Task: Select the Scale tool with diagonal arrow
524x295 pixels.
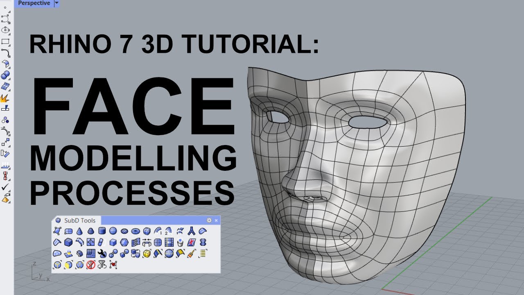Action: pyautogui.click(x=5, y=142)
